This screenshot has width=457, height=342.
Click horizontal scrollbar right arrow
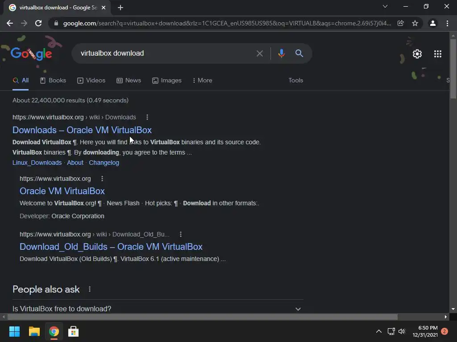(446, 317)
